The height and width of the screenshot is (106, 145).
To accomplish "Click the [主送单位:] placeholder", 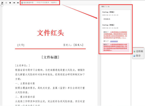I will tap(22, 66).
